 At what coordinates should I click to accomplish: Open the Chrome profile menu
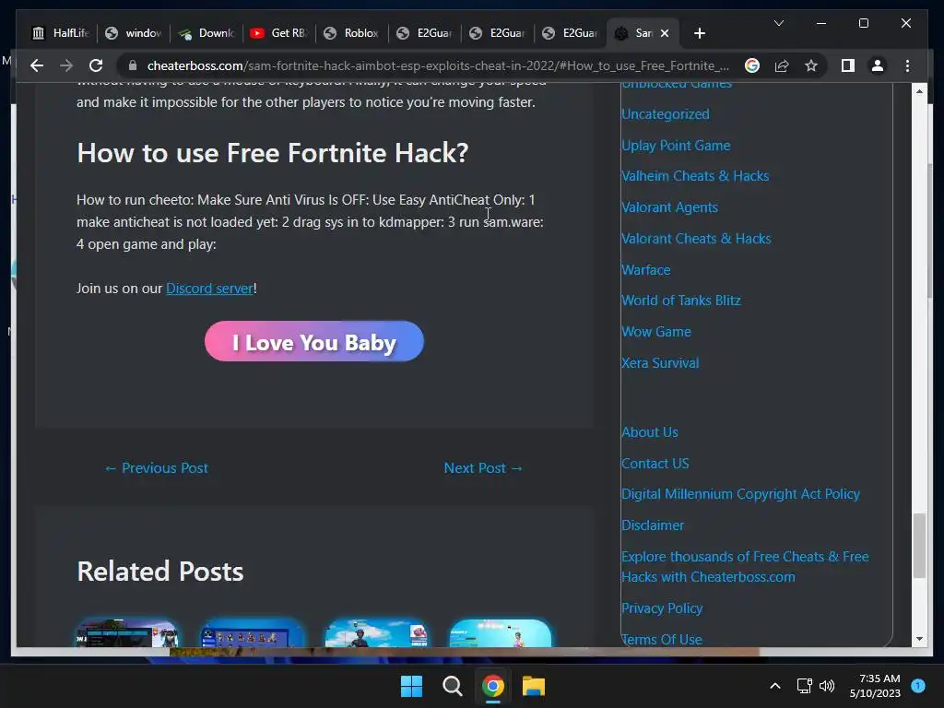tap(878, 65)
